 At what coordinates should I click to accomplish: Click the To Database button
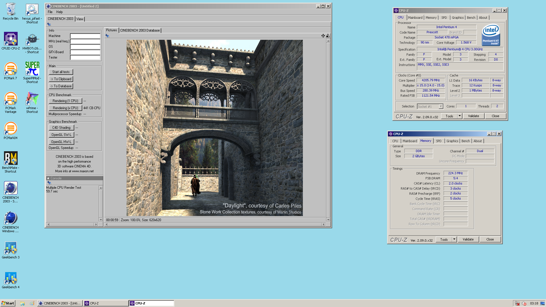[61, 86]
